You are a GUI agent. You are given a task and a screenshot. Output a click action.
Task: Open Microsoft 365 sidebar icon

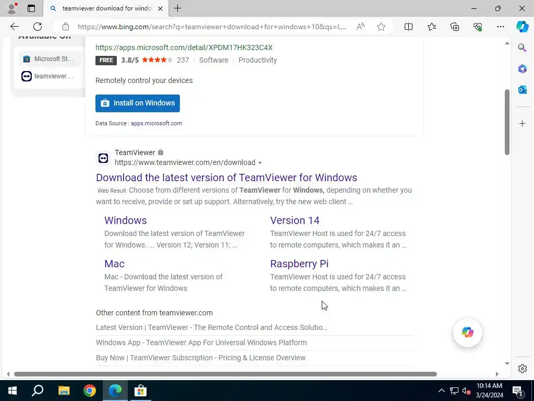[522, 69]
